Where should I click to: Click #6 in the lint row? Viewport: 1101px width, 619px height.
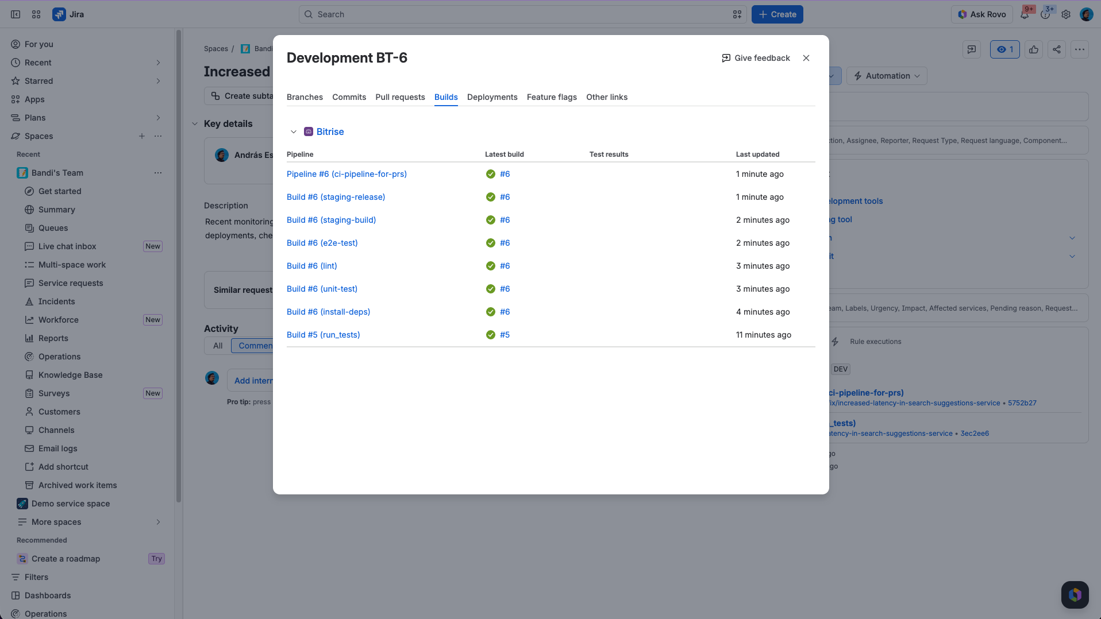tap(505, 266)
